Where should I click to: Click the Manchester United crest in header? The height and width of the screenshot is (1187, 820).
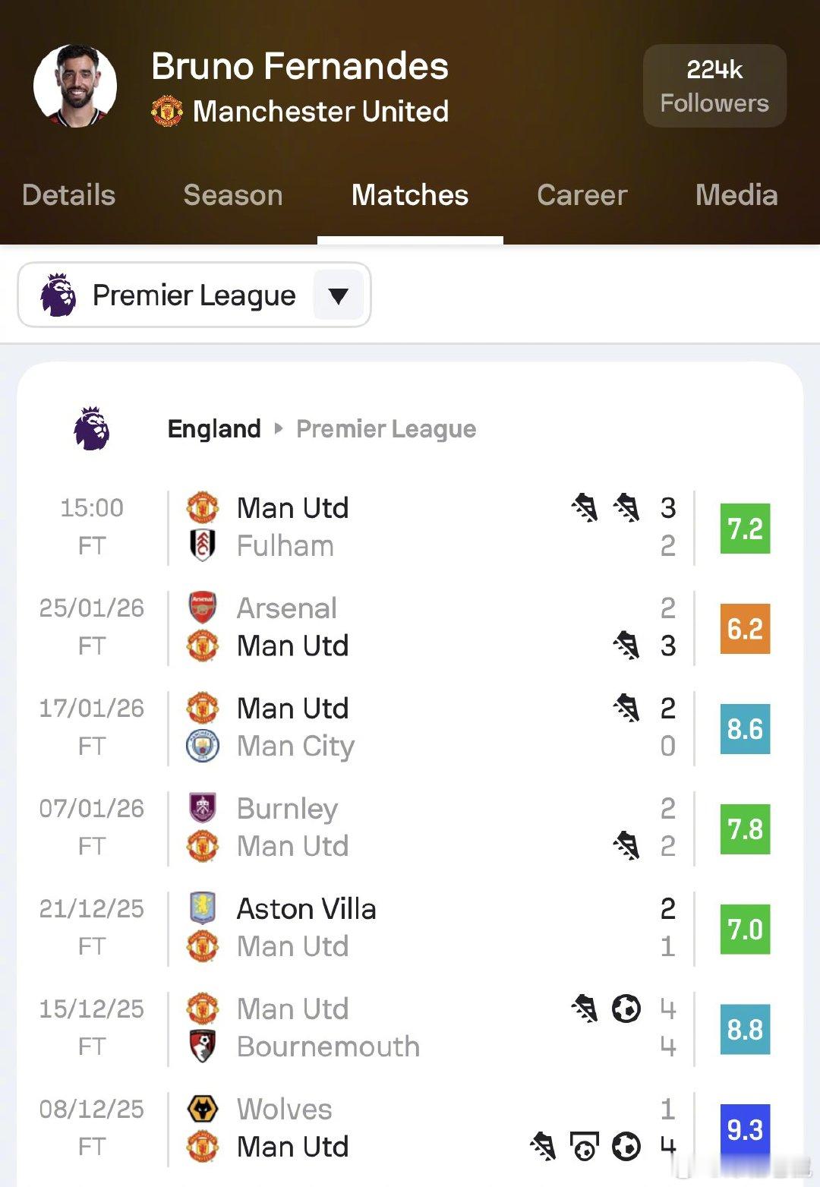click(167, 111)
